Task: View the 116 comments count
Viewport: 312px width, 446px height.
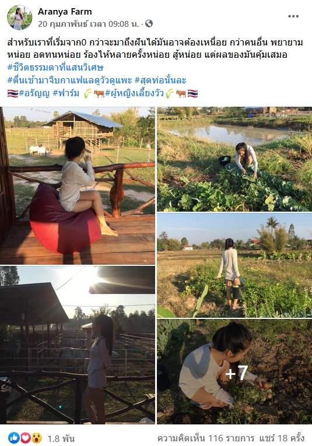Action: 206,438
